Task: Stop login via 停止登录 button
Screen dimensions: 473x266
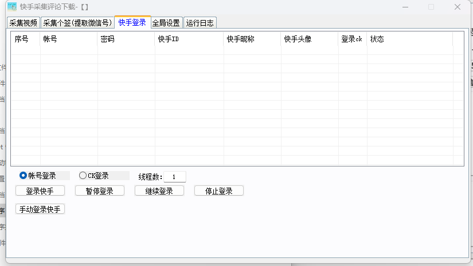Action: 219,191
